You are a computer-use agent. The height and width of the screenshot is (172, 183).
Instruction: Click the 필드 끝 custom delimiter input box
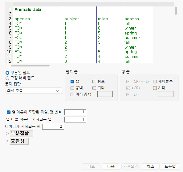[x=105, y=94]
